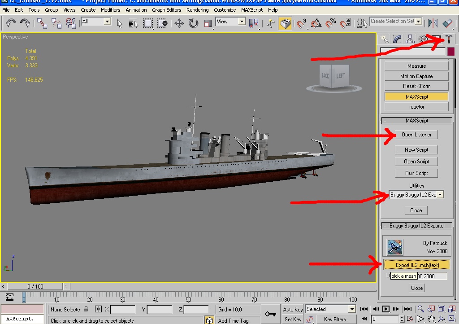Click the Play Animation button
The width and height of the screenshot is (459, 324).
[386, 309]
